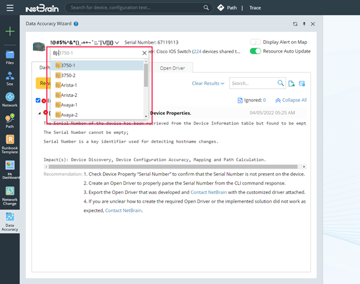Open Path in the left sidebar

tap(10, 121)
